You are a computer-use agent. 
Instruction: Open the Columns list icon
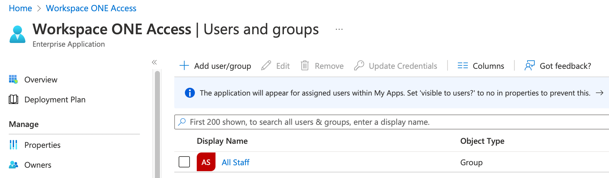463,66
